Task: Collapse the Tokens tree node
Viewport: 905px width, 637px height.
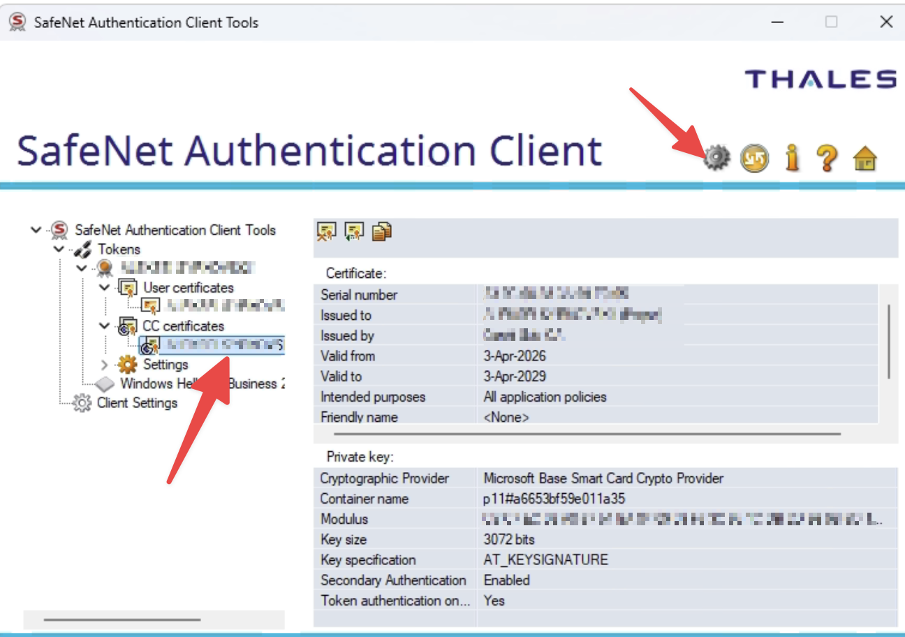Action: (59, 249)
